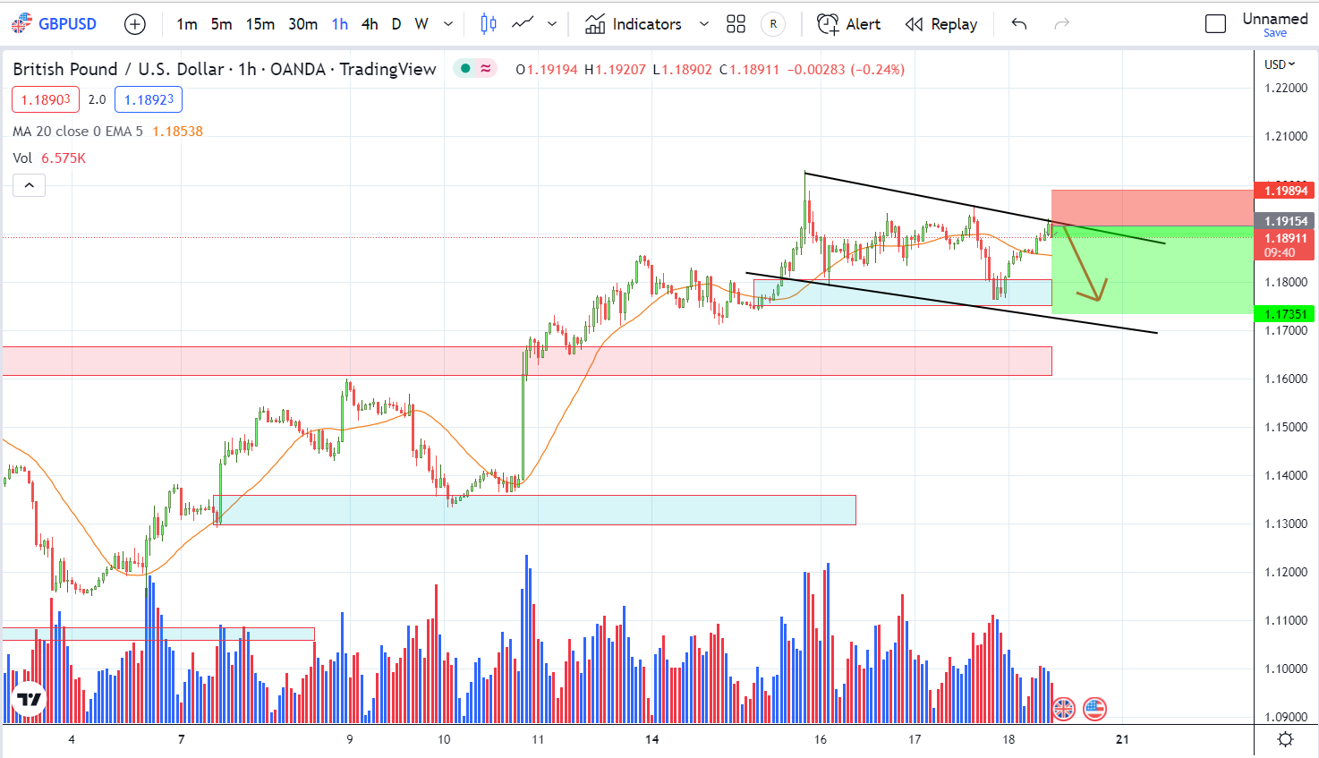Click the 1.22000 price scale label
Screen dimensions: 1319x758
pos(1286,88)
